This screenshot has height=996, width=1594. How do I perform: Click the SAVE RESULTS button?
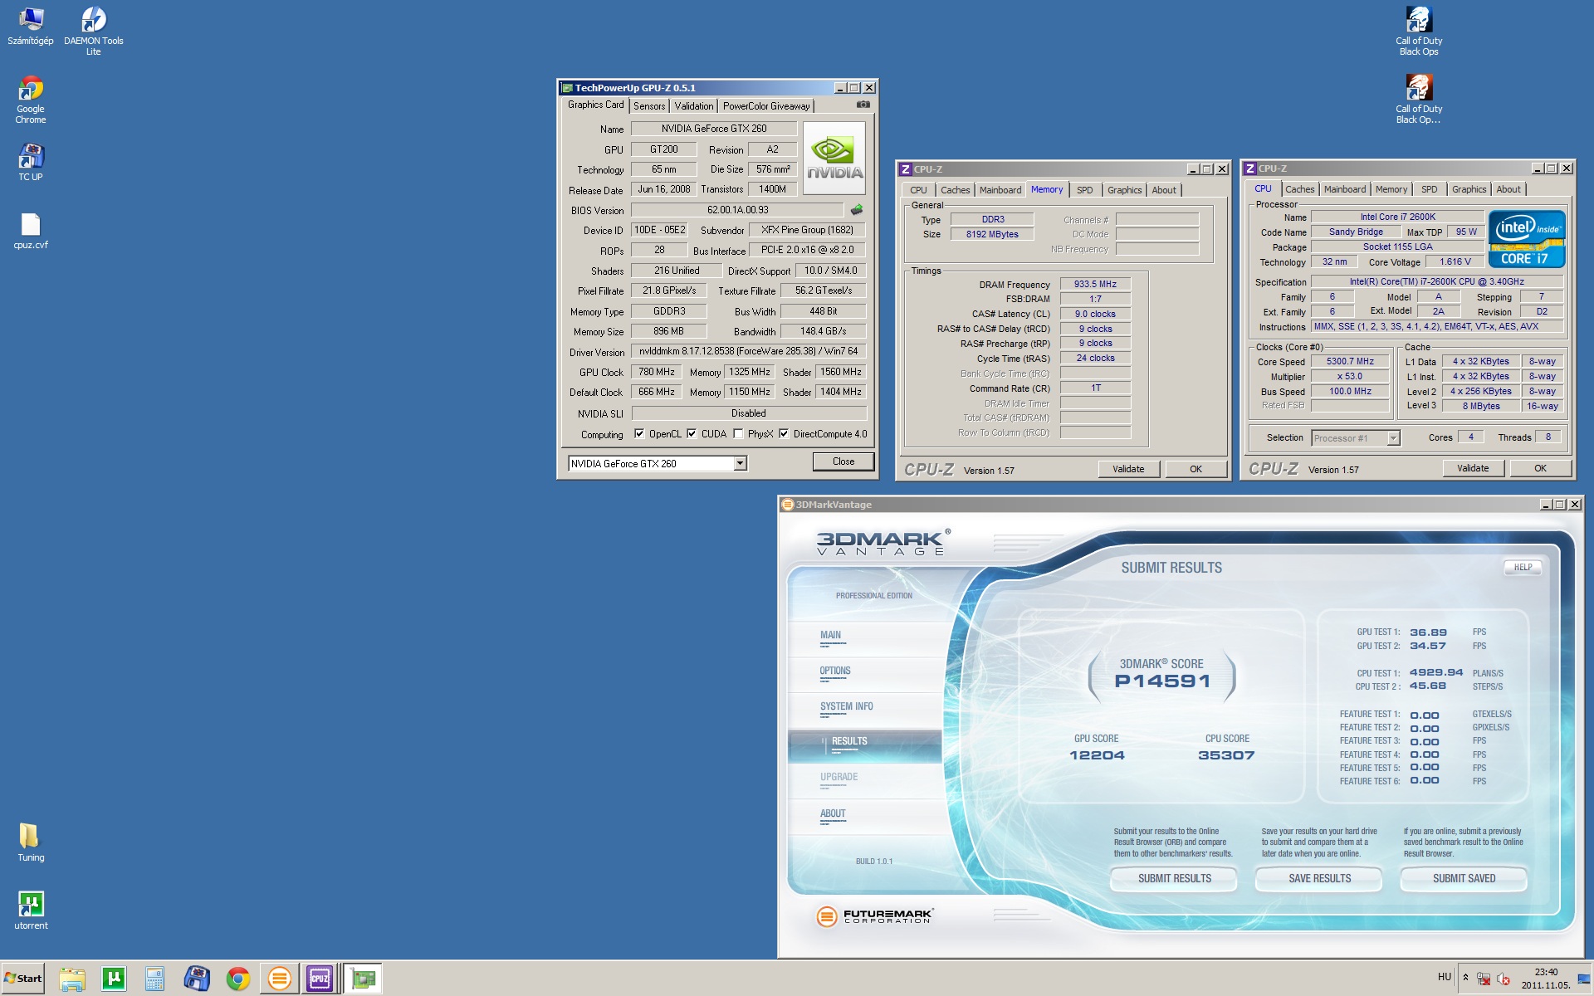click(x=1319, y=878)
